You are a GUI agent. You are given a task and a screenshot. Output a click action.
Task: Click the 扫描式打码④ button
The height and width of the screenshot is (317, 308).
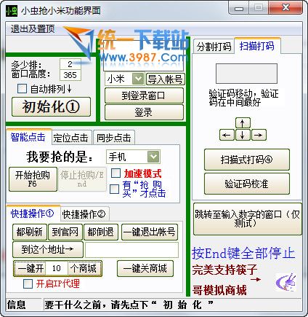(x=247, y=160)
